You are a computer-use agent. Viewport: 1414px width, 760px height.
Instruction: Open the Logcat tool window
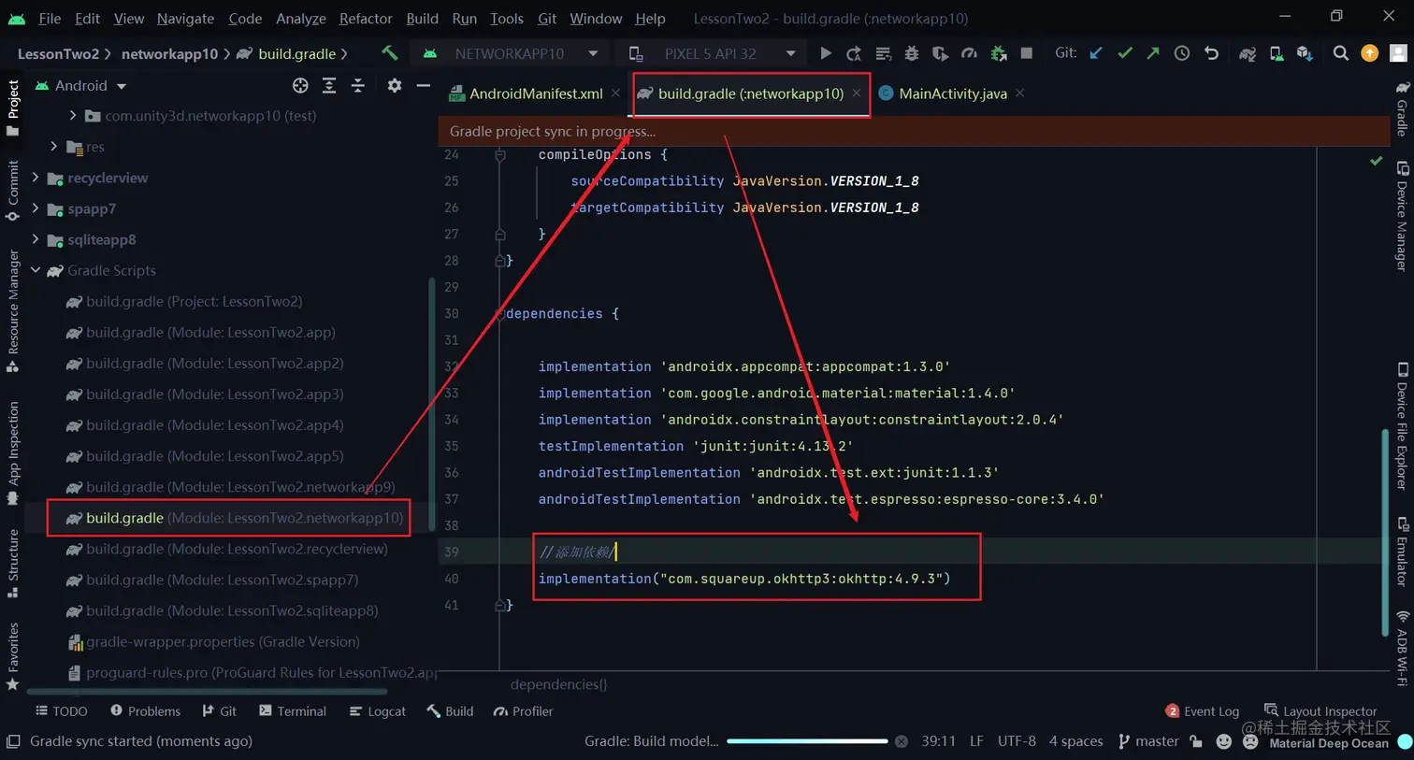click(x=378, y=711)
